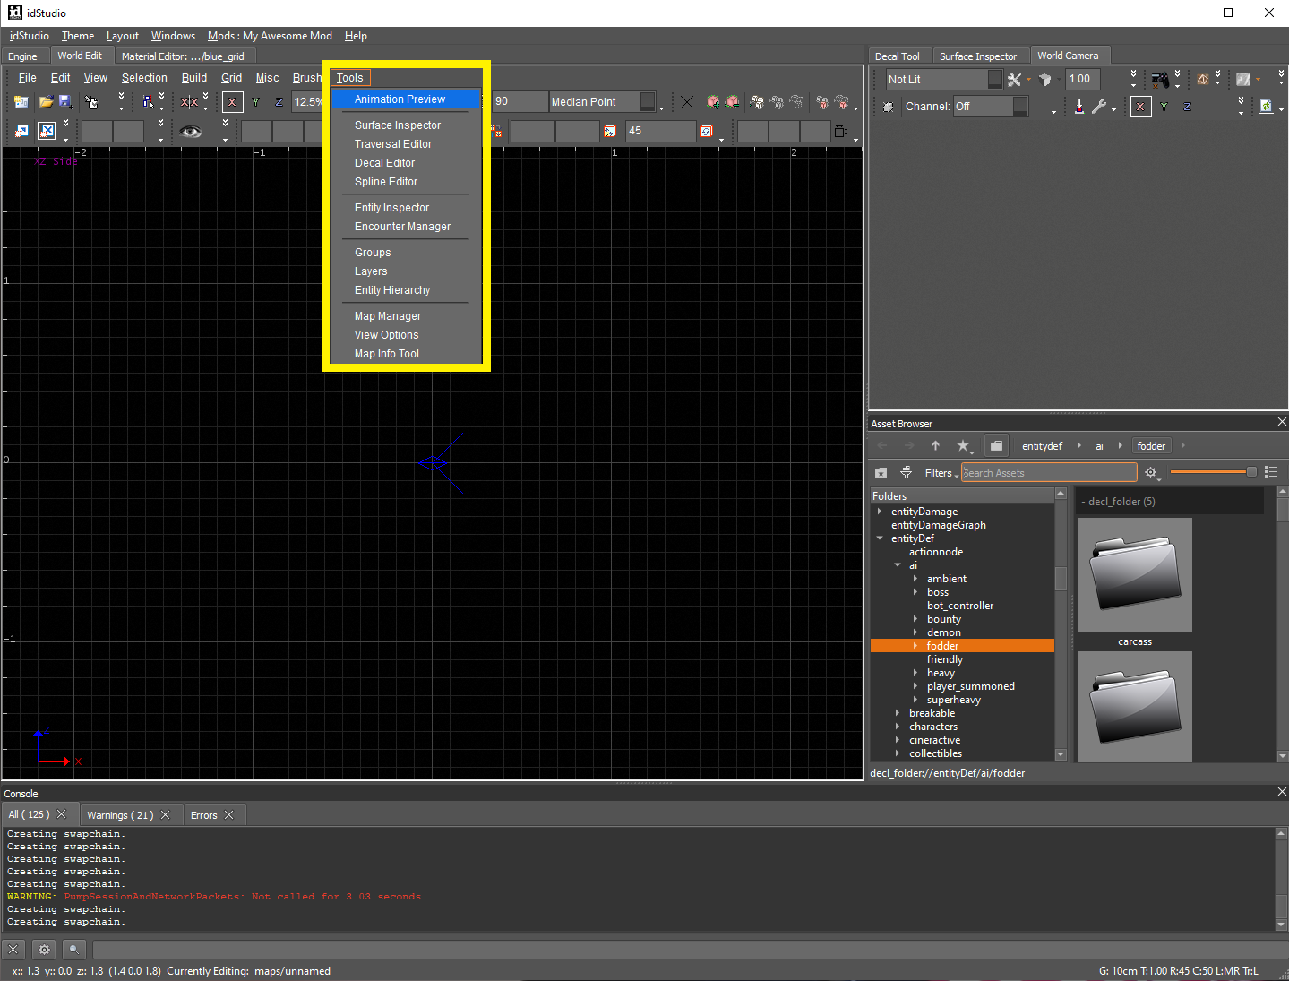Click the add brush cube with plus icon
Viewport: 1289px width, 981px height.
tap(713, 102)
